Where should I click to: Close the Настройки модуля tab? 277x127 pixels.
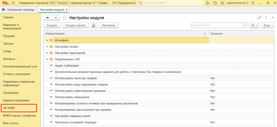[67, 10]
